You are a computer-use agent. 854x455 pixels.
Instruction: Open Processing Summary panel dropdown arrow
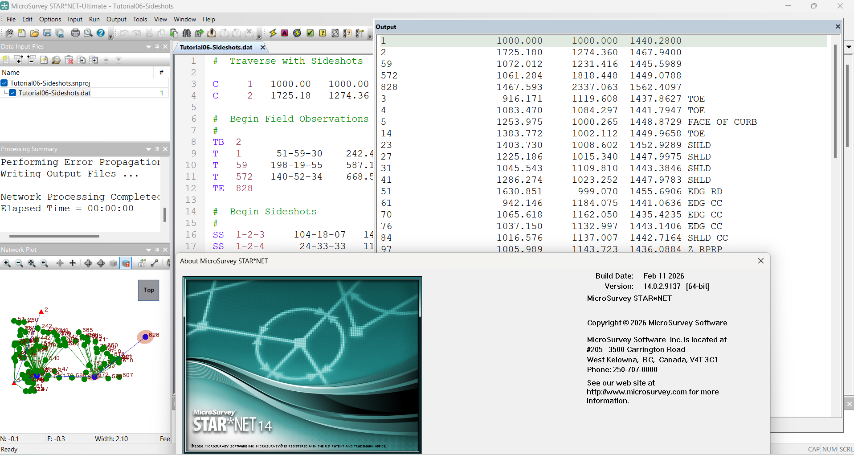(148, 149)
